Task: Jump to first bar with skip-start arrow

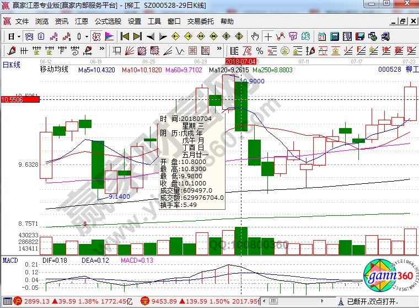Action: click(125, 36)
